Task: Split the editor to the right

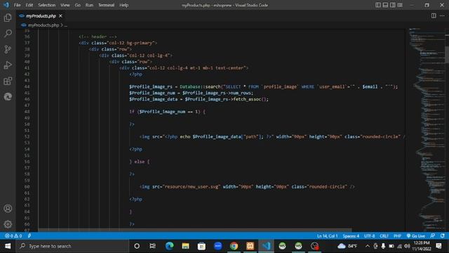Action: click(x=434, y=15)
